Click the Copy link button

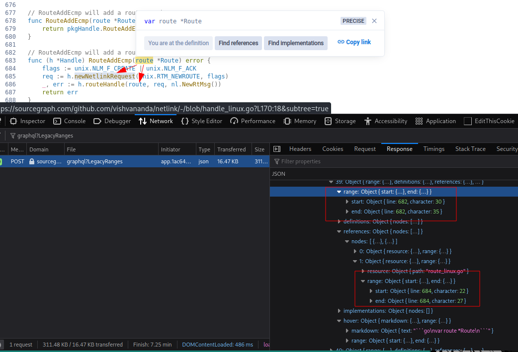(x=354, y=42)
